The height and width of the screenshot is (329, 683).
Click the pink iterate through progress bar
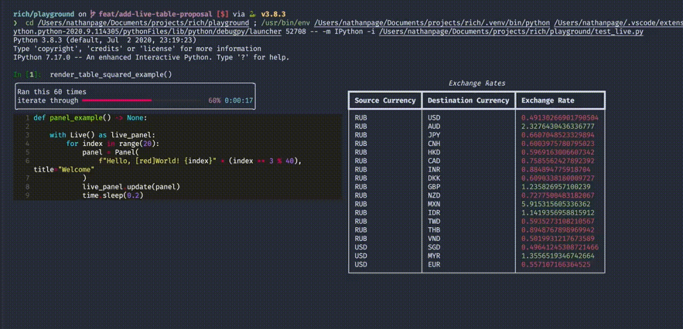(x=117, y=100)
